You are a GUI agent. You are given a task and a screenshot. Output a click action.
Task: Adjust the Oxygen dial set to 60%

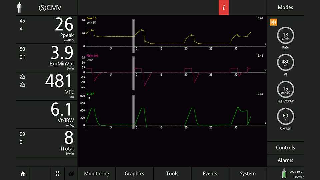(x=285, y=116)
